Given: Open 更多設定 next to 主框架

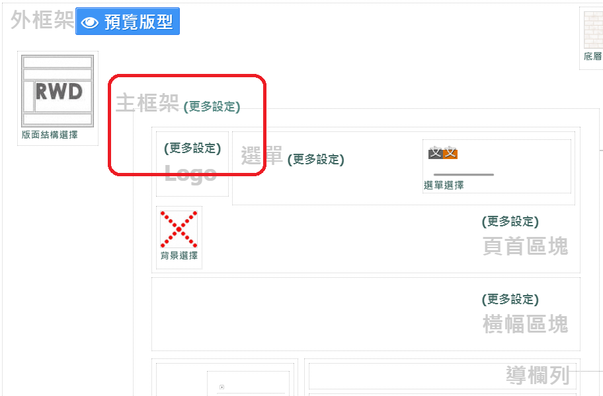Looking at the screenshot, I should click(x=212, y=107).
